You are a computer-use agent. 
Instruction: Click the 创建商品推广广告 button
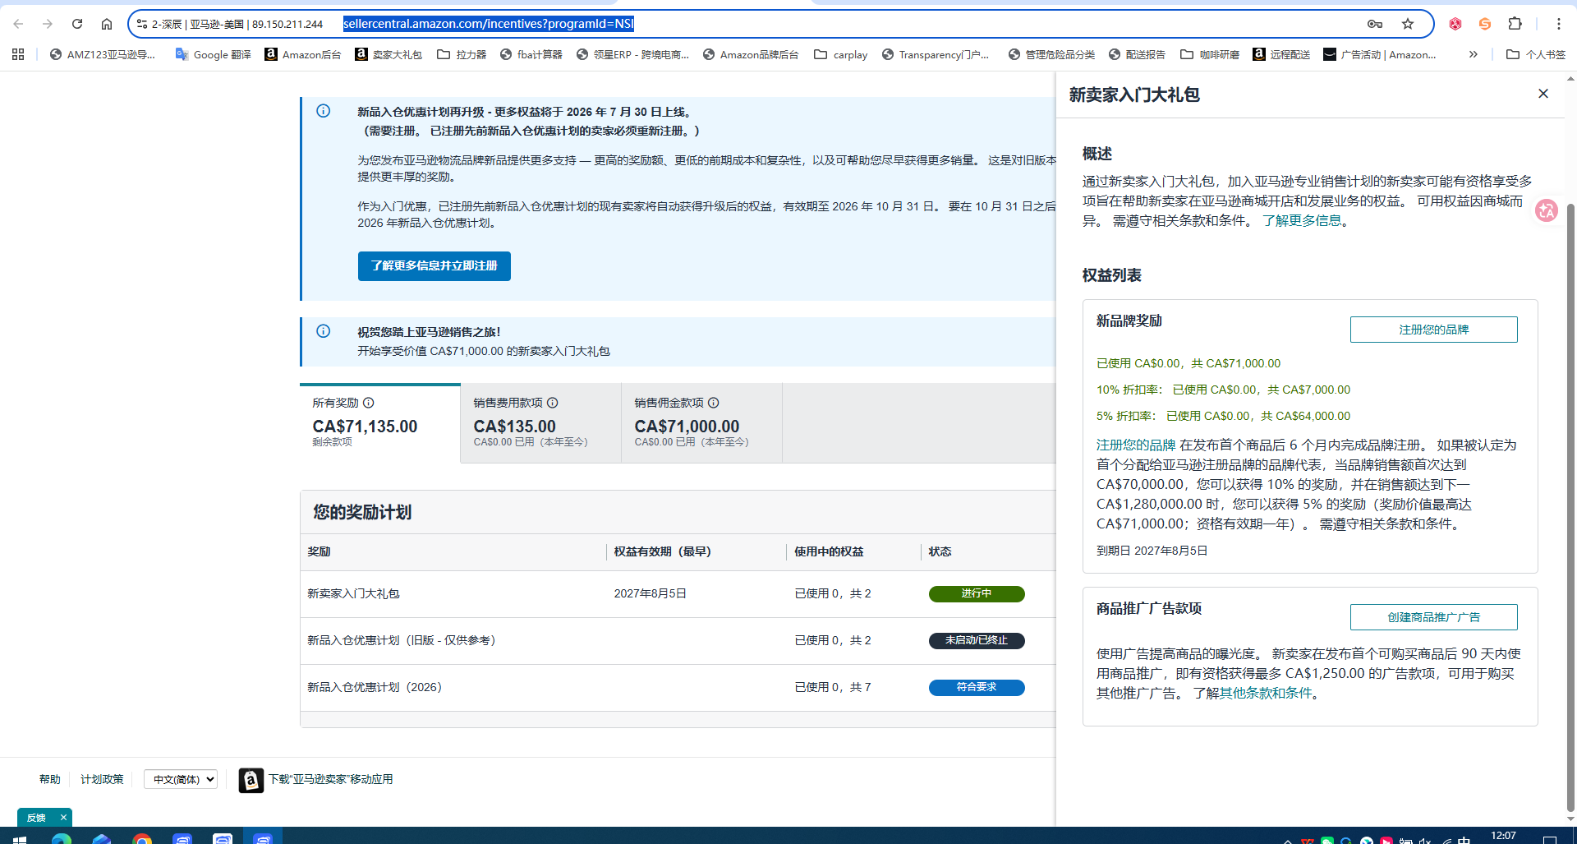(x=1434, y=617)
